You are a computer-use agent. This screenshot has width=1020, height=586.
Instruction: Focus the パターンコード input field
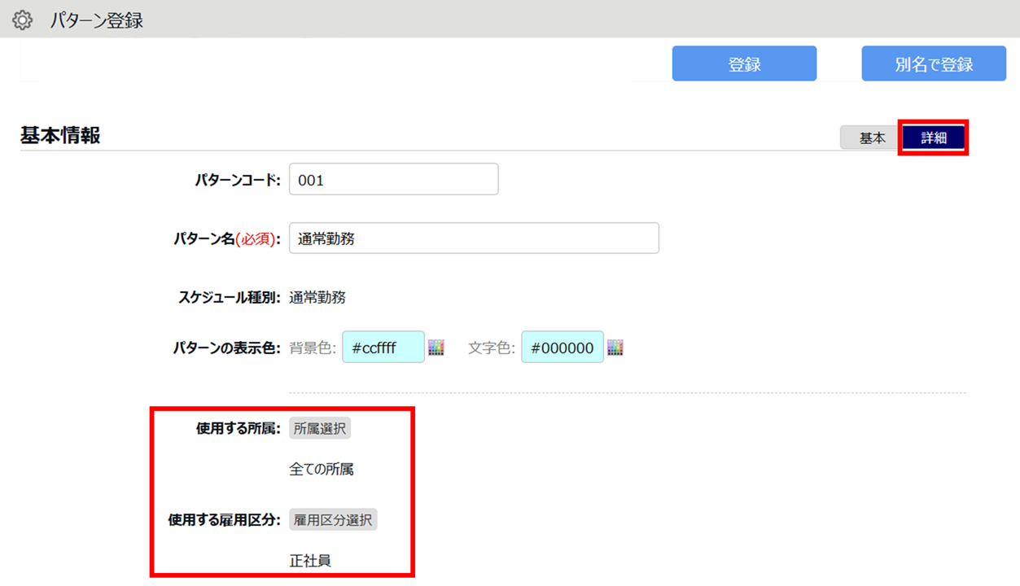coord(393,180)
